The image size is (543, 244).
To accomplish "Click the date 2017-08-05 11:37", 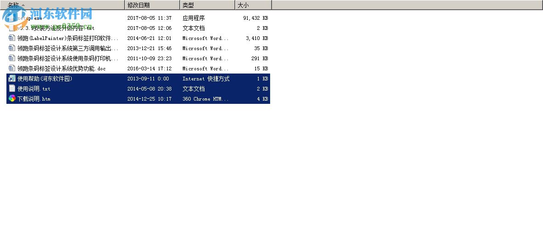I will point(149,18).
